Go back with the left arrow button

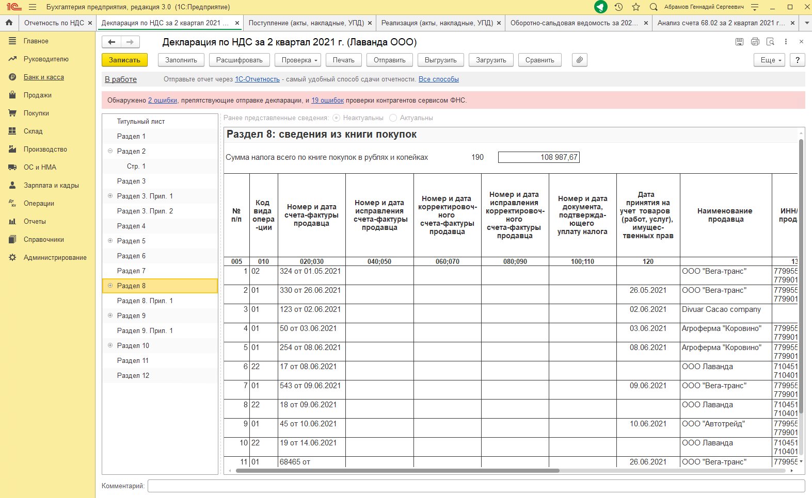click(x=112, y=42)
